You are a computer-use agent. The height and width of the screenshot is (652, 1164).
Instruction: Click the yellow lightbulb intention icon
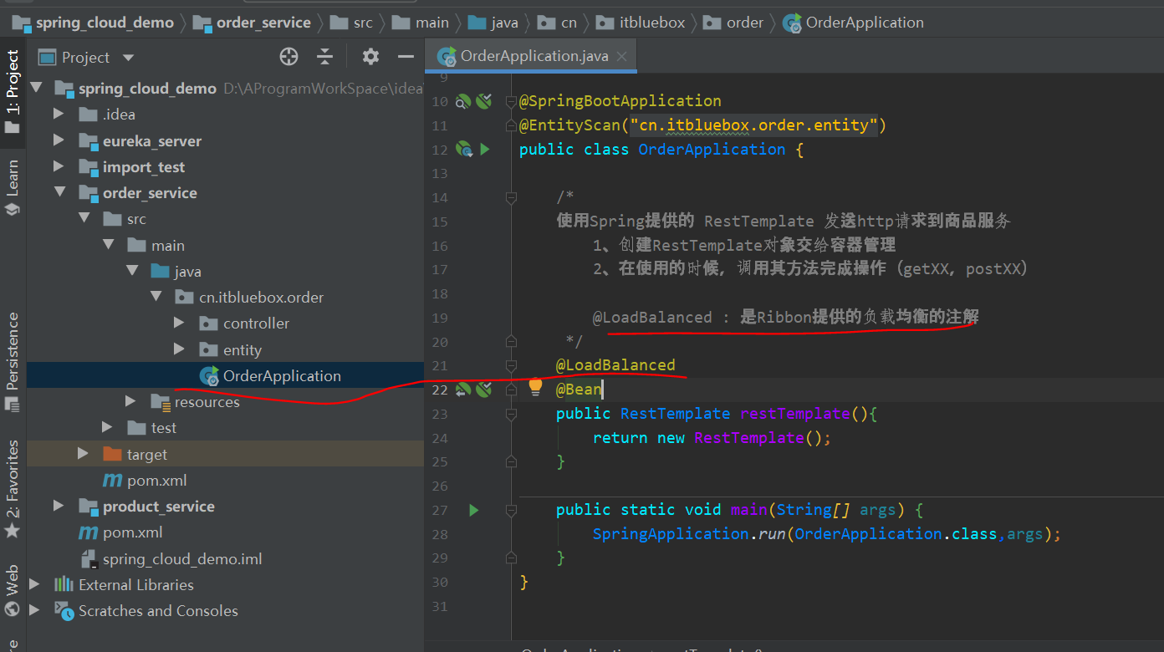(536, 388)
